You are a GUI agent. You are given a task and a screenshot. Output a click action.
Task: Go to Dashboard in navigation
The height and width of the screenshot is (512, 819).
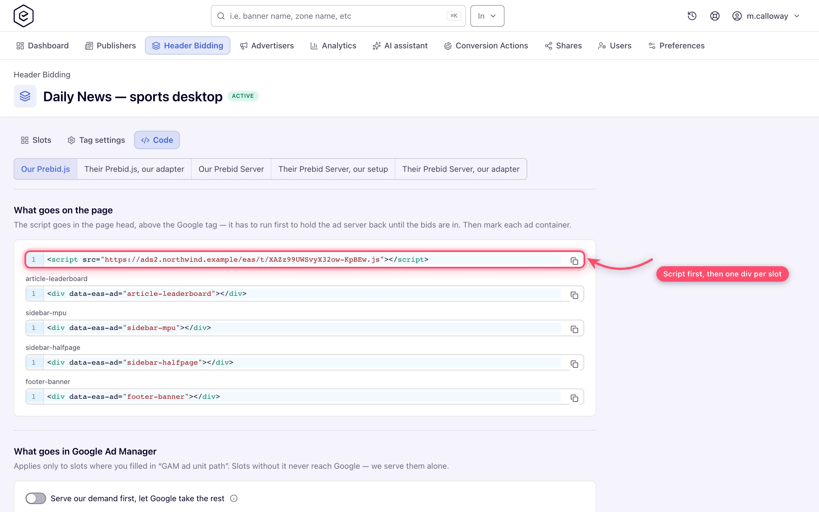(42, 46)
